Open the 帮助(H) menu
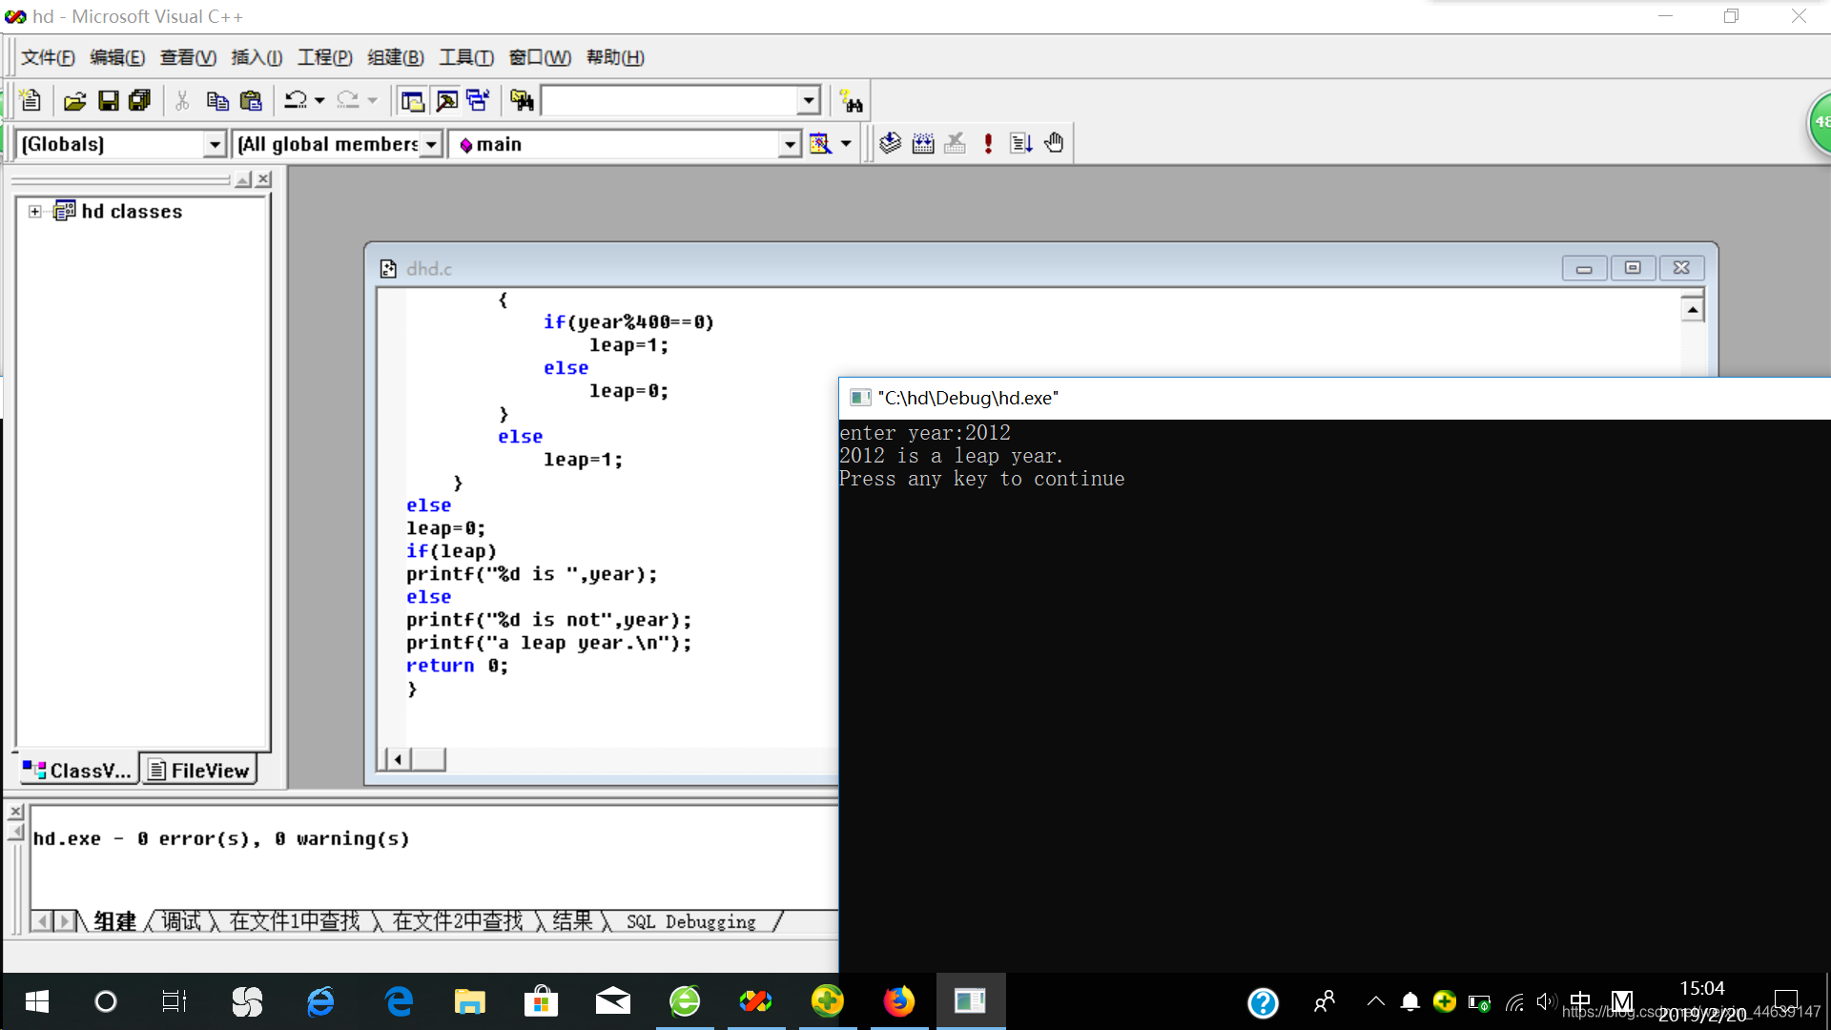 [x=615, y=57]
